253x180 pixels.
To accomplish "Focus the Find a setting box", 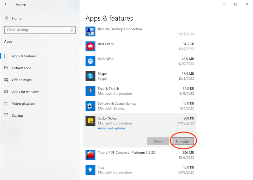I will click(x=40, y=30).
